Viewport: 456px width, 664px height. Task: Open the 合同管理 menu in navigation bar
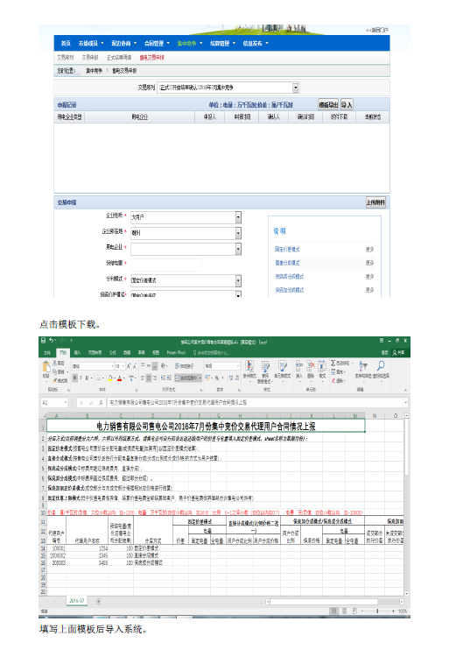coord(157,43)
